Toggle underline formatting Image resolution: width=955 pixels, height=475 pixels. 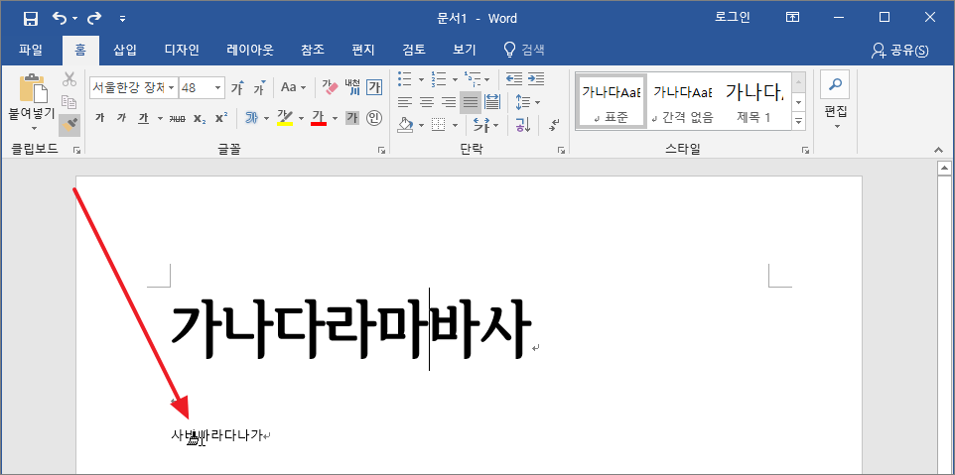144,118
